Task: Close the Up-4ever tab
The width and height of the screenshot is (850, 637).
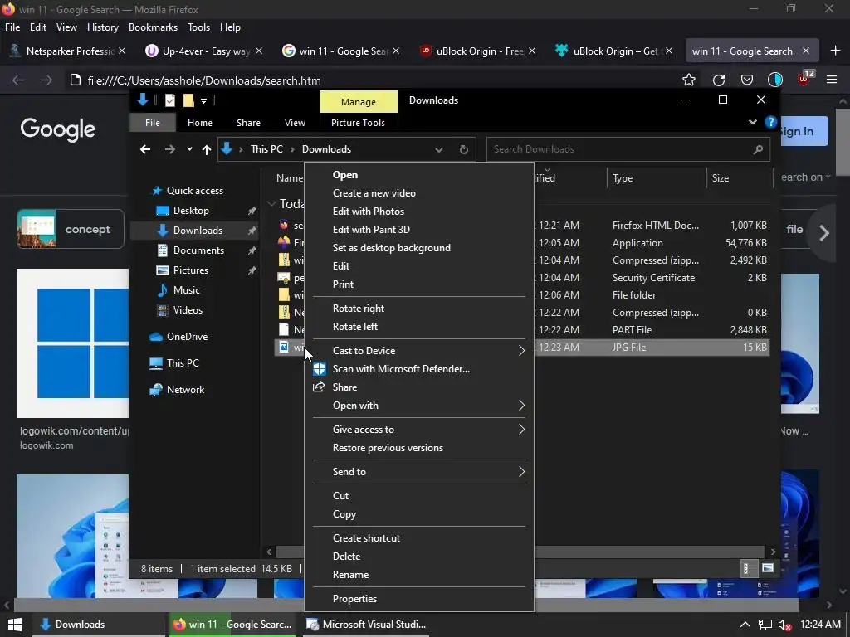Action: point(259,51)
